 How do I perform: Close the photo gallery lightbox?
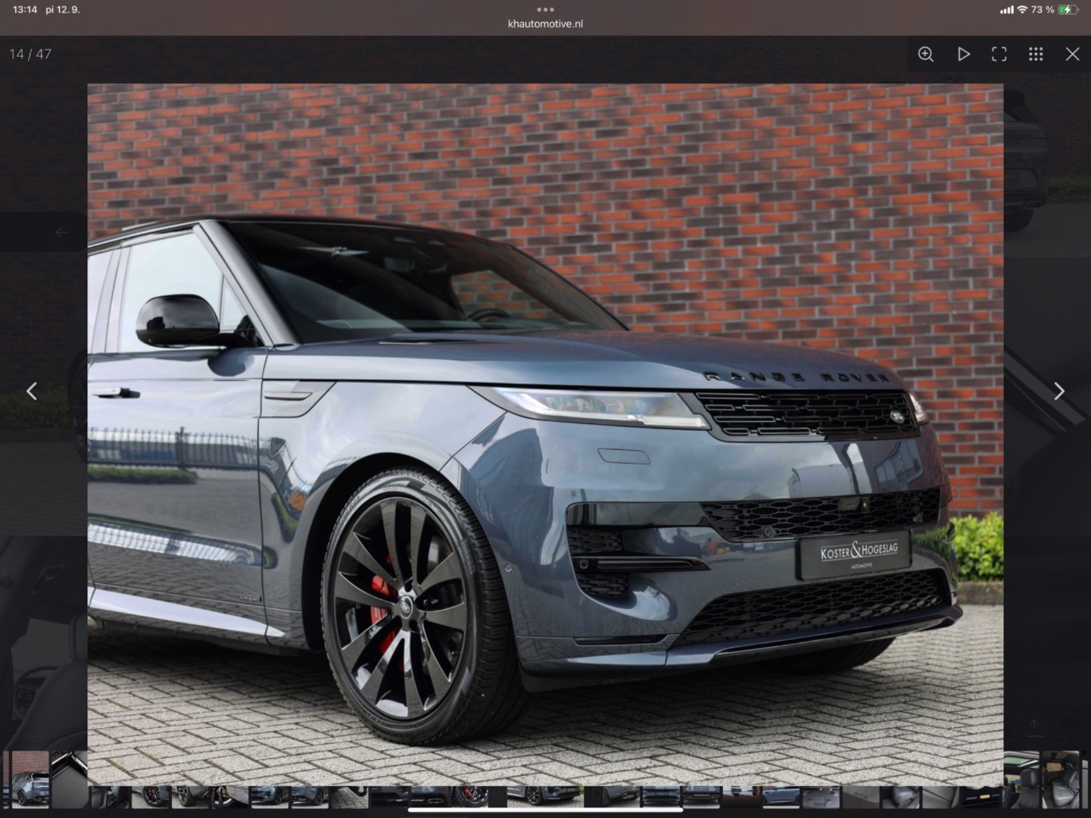(x=1072, y=54)
